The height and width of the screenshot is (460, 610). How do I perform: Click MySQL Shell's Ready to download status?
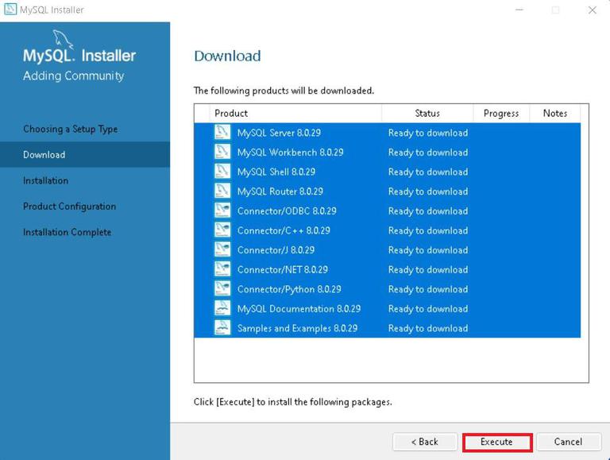428,172
